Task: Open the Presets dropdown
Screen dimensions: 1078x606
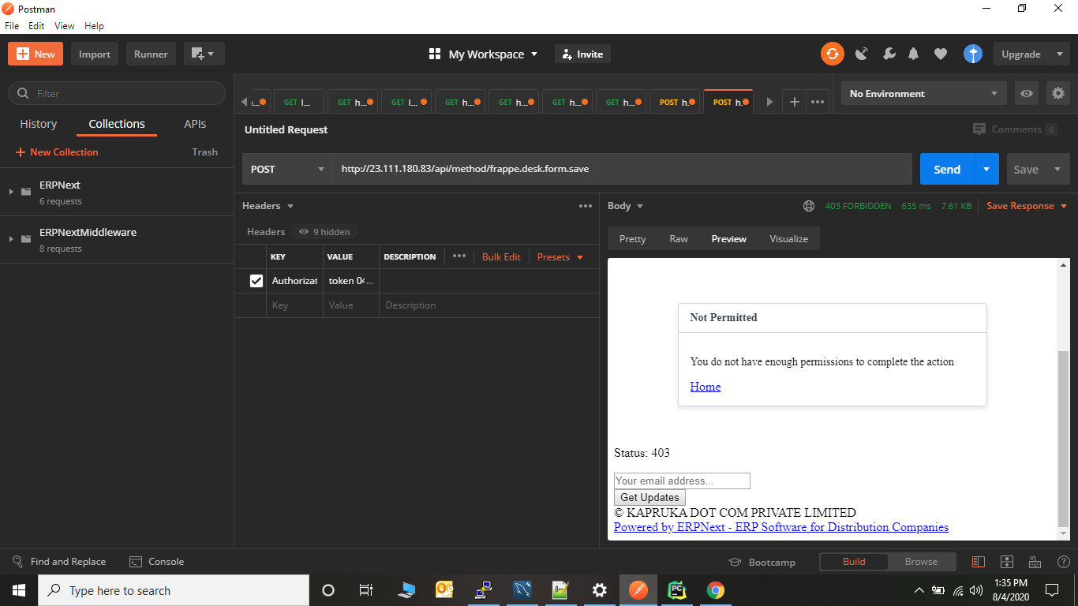Action: tap(560, 257)
